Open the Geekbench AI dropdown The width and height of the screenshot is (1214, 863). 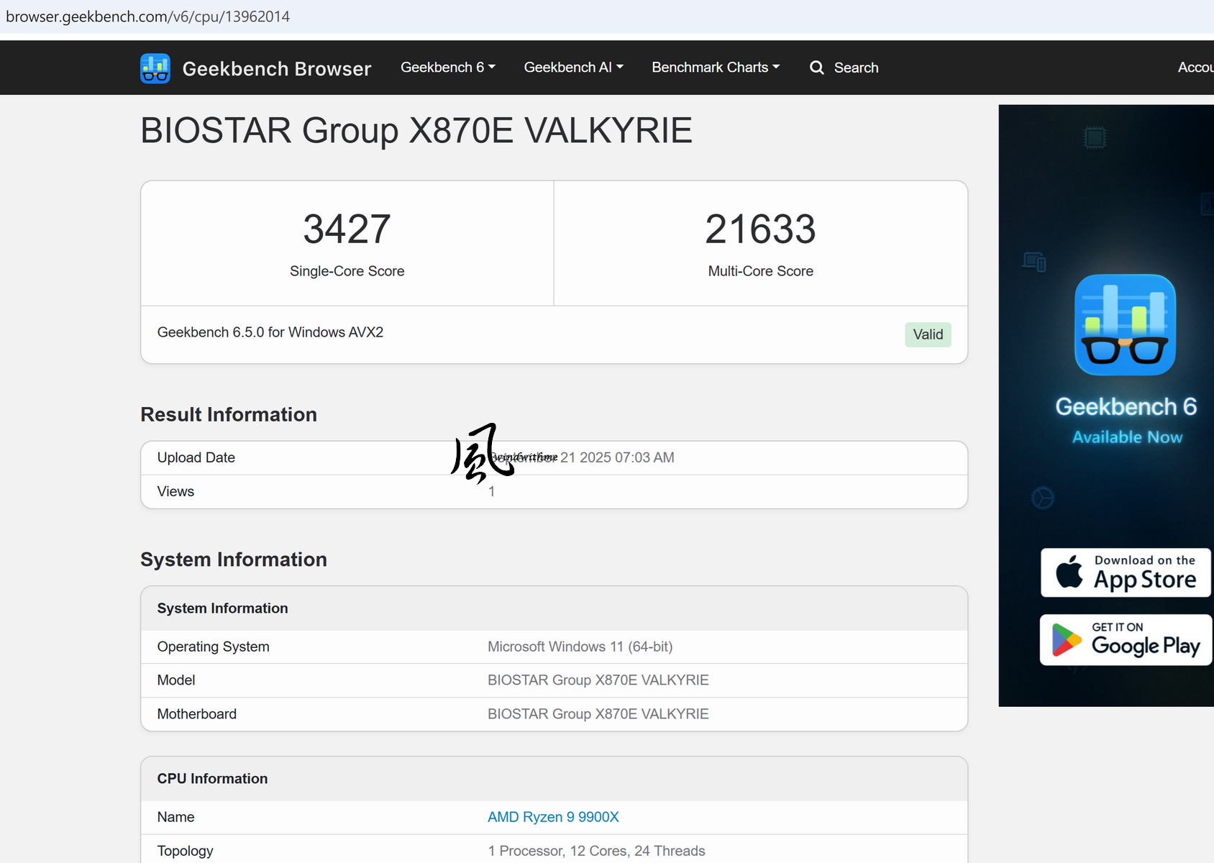coord(573,68)
